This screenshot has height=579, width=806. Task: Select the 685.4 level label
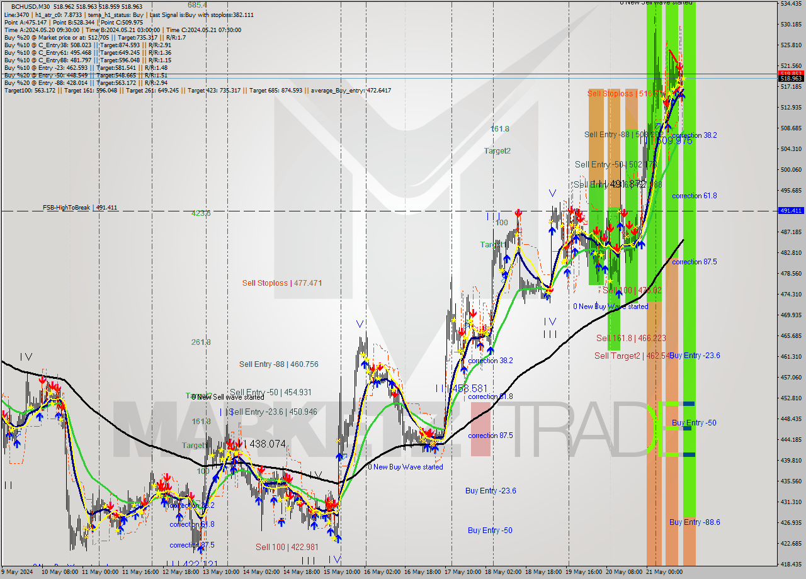coord(197,5)
